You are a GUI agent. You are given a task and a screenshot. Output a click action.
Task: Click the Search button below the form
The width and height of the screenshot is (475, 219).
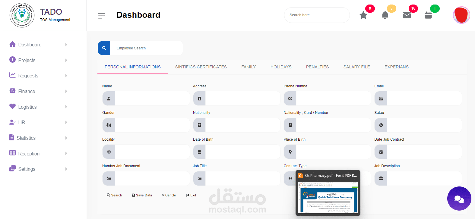click(114, 195)
